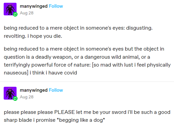Click the green reblog badge on first post's avatar
174x127 pixels.
[15, 14]
